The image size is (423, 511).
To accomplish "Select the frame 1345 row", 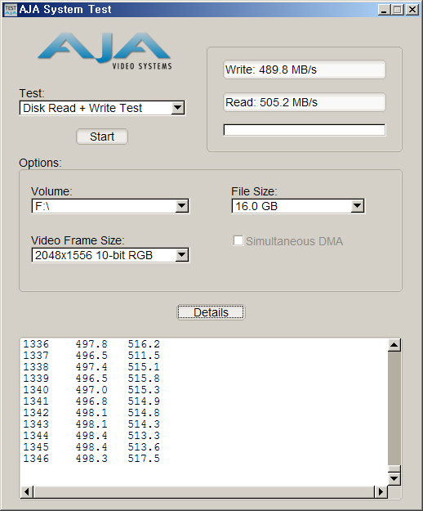I will pos(91,446).
